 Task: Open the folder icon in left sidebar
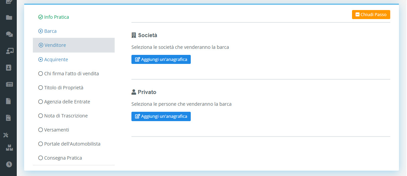coord(9,17)
